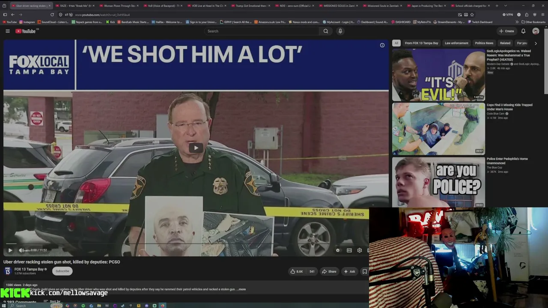Open the Ask button below the video
This screenshot has width=548, height=308.
tap(349, 271)
